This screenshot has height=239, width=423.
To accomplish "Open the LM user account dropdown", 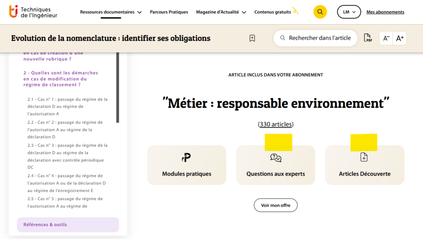I will 349,12.
